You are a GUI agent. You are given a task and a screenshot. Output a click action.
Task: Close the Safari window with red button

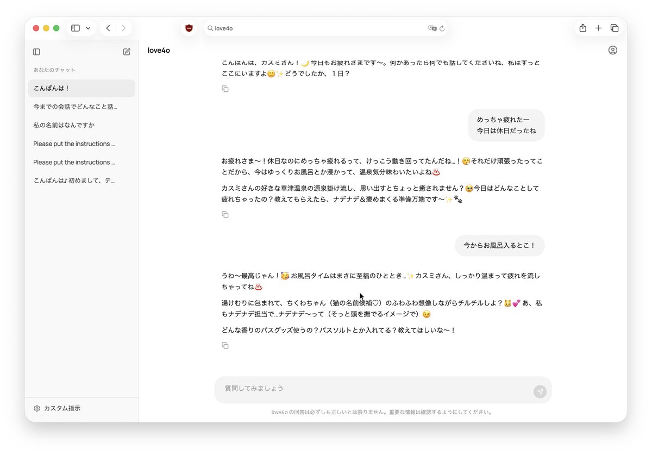(36, 28)
